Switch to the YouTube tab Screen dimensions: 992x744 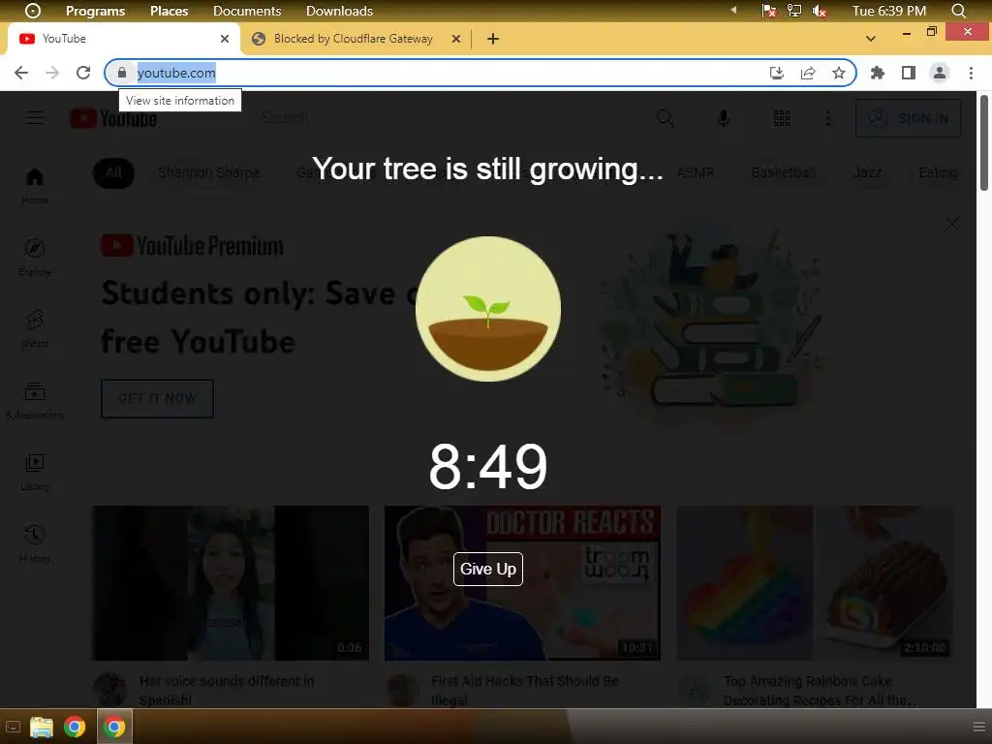[123, 39]
